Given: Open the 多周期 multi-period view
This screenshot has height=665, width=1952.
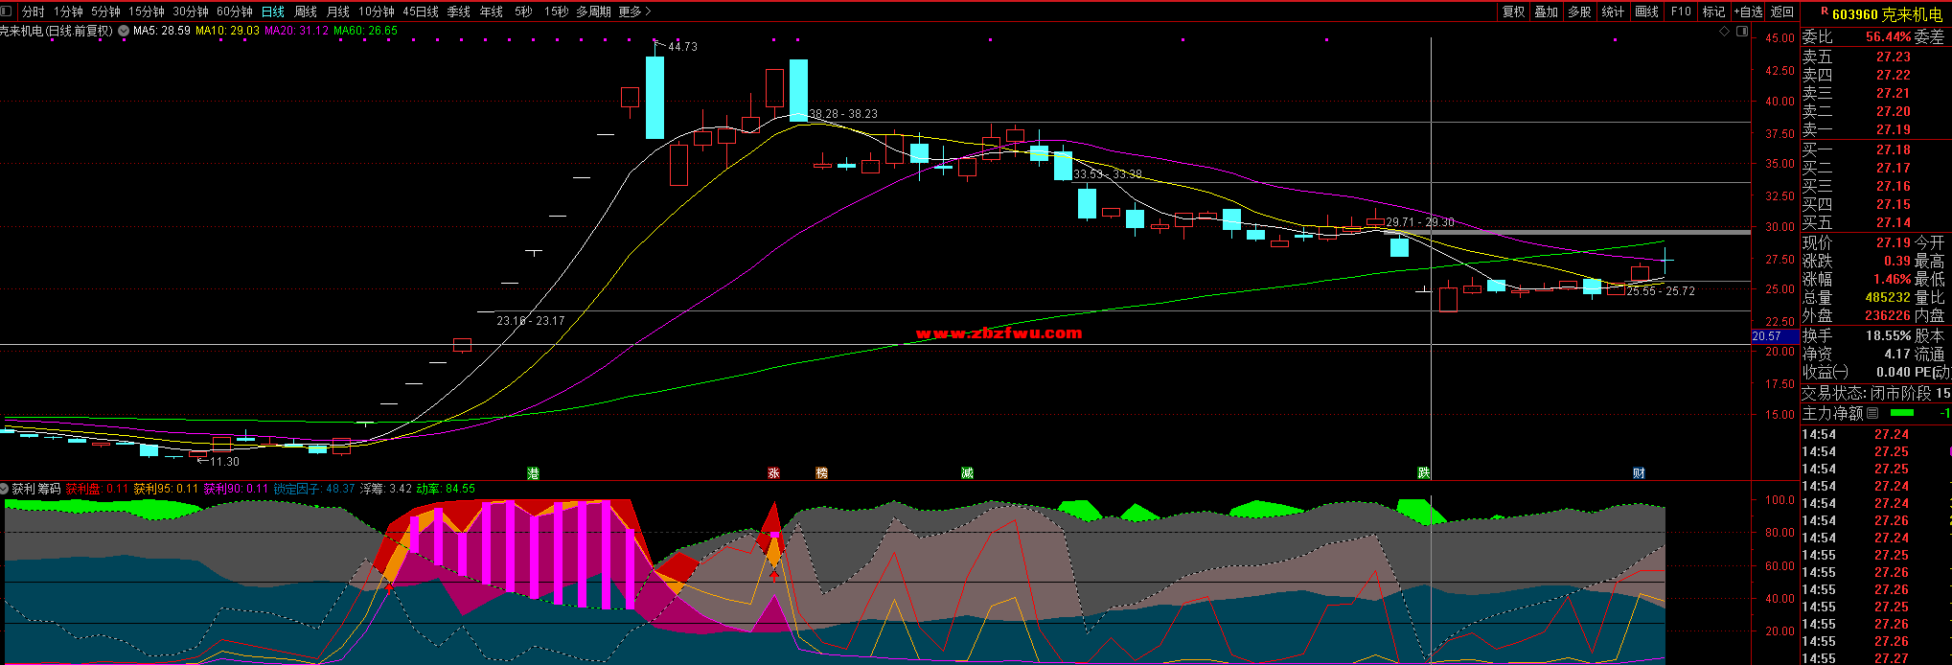Looking at the screenshot, I should [x=593, y=11].
